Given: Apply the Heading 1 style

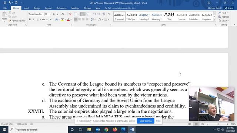Looking at the screenshot, I should (144, 17).
